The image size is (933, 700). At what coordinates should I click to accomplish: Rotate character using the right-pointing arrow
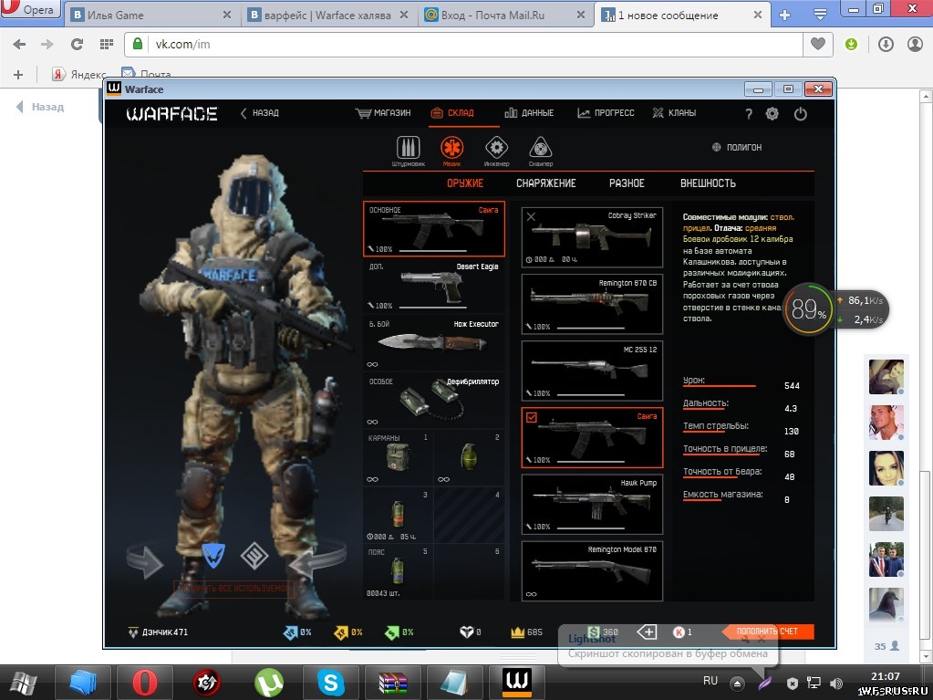coord(145,560)
